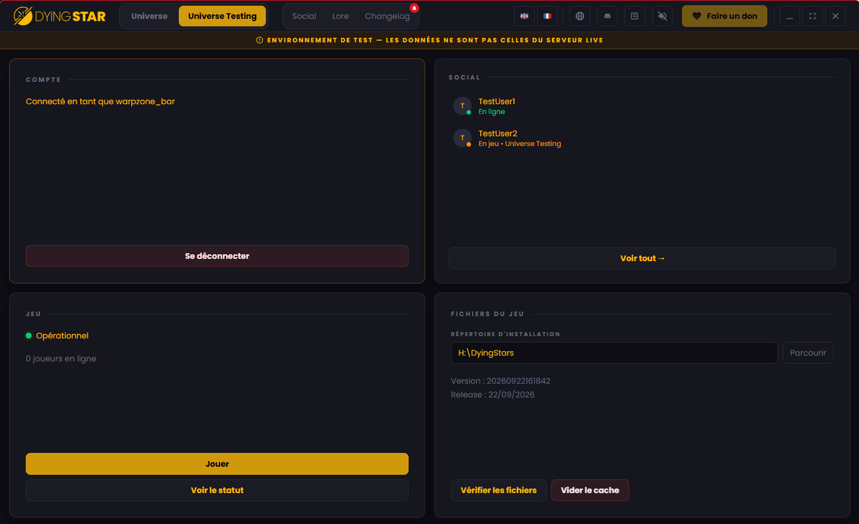The height and width of the screenshot is (524, 859).
Task: Click the 'Opérationnel' status text
Action: (62, 336)
